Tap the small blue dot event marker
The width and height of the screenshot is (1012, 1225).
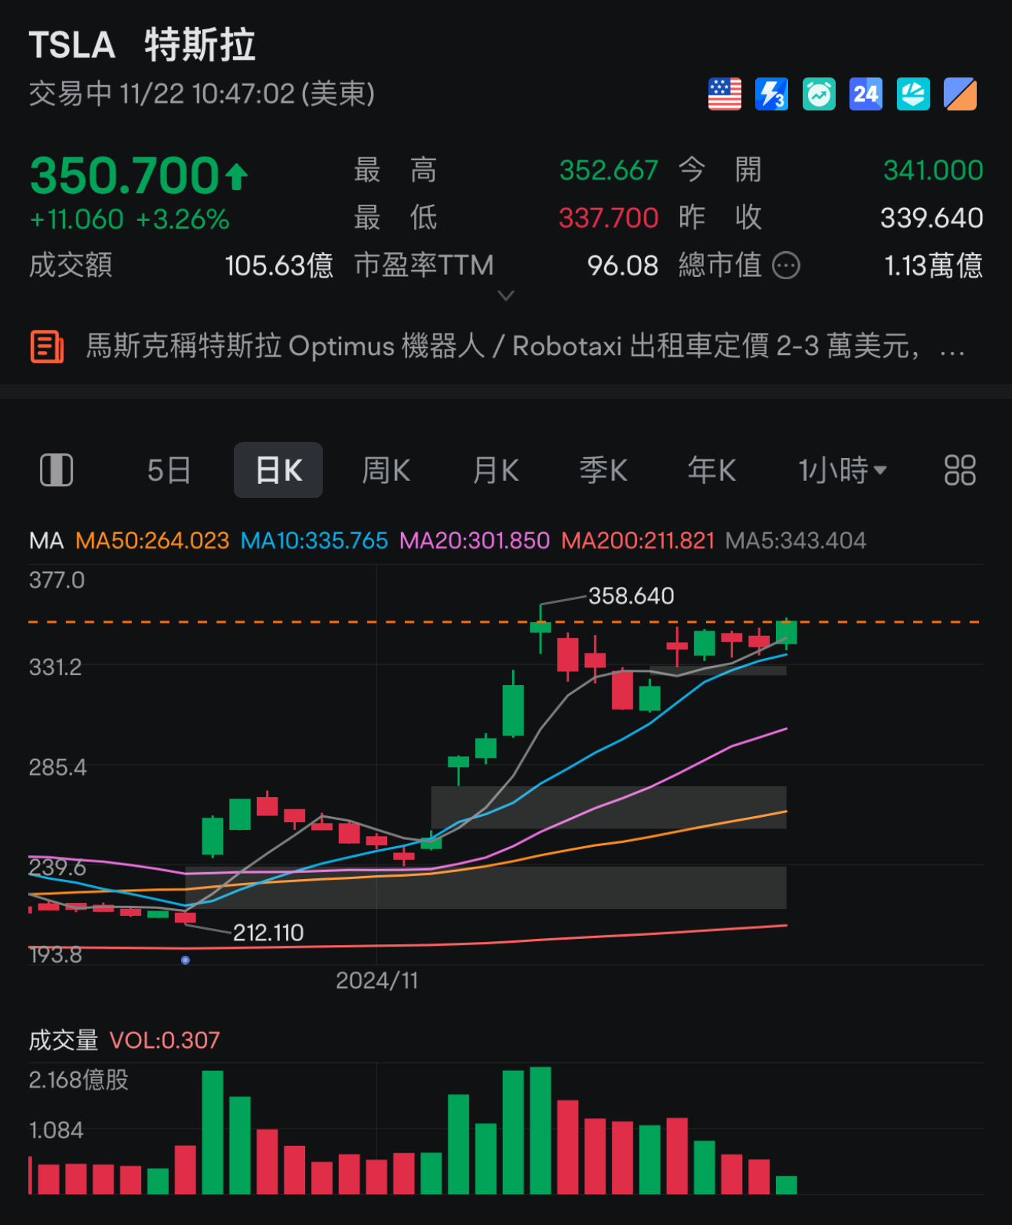tap(186, 960)
